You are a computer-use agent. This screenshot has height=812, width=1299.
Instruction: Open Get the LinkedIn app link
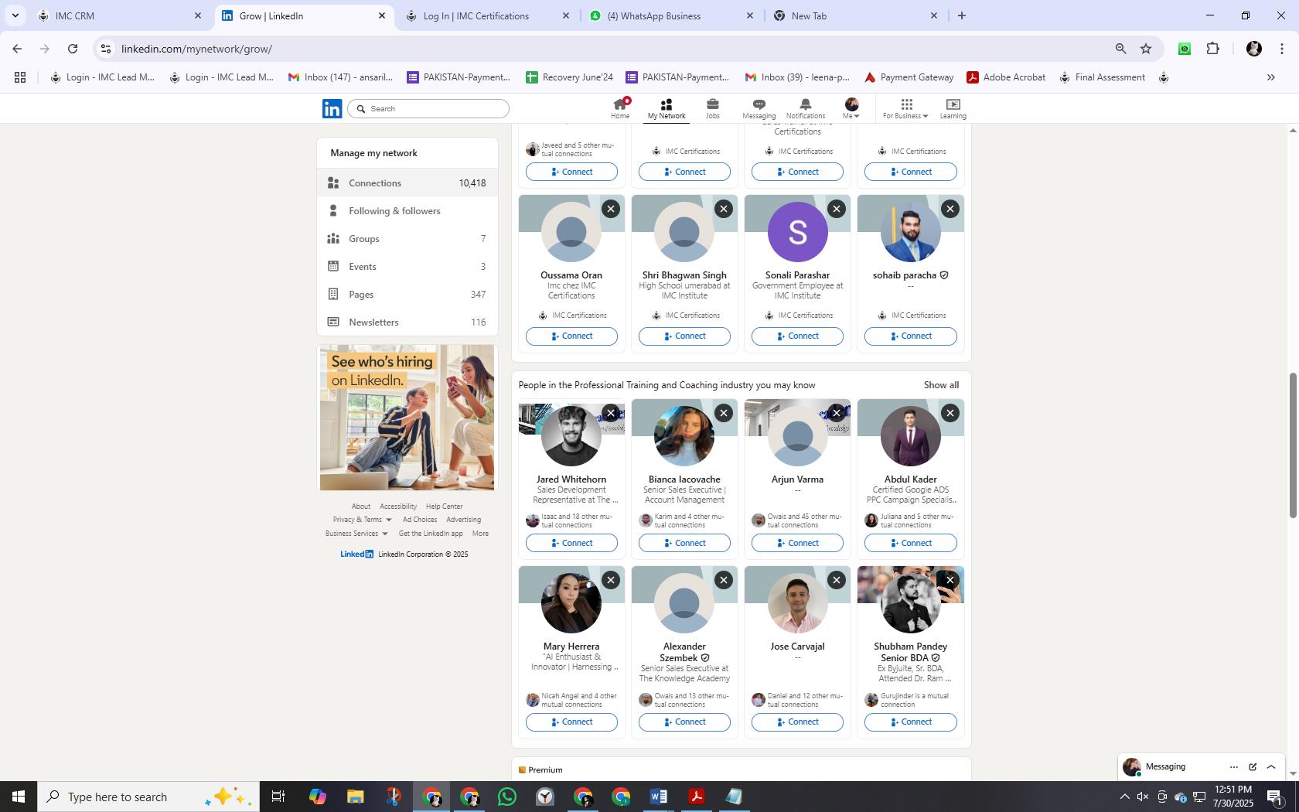click(431, 534)
